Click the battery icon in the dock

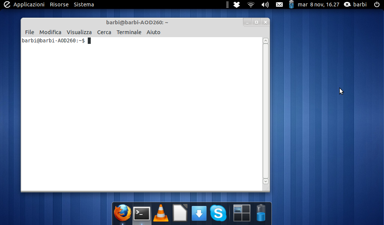pos(261,213)
